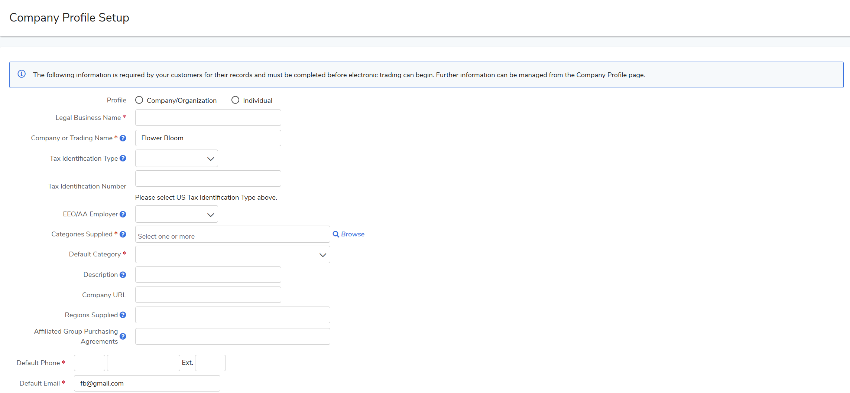Open help tooltip for EEO/AA Employer
This screenshot has height=393, width=850.
[123, 214]
